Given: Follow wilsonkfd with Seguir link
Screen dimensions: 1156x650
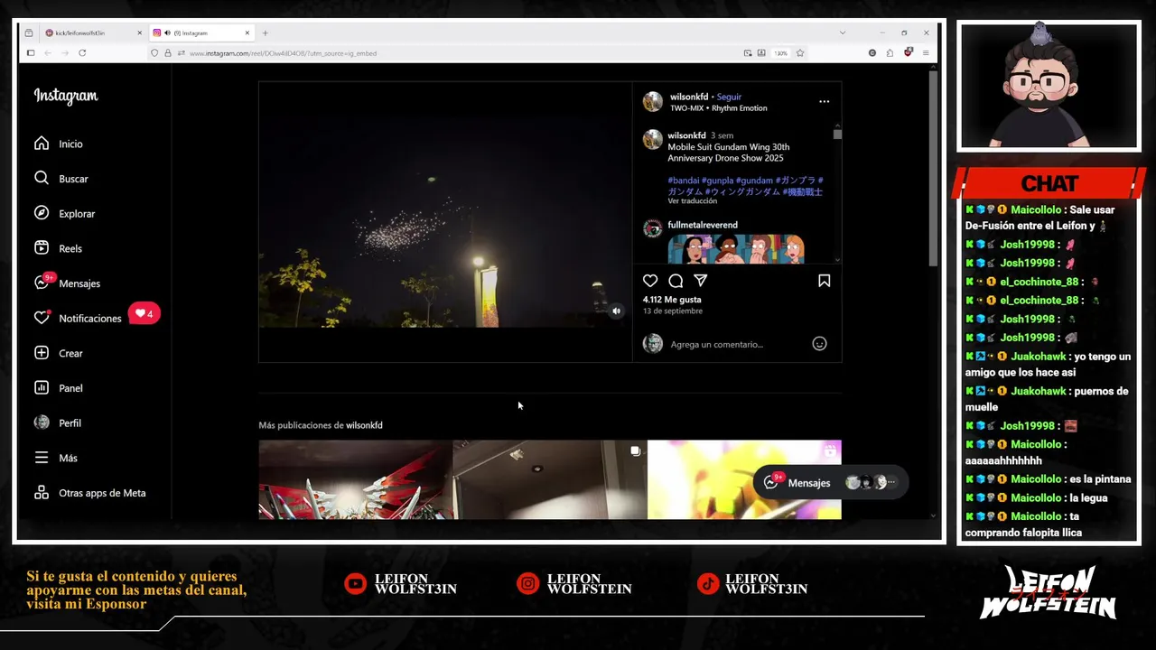Looking at the screenshot, I should pos(729,97).
